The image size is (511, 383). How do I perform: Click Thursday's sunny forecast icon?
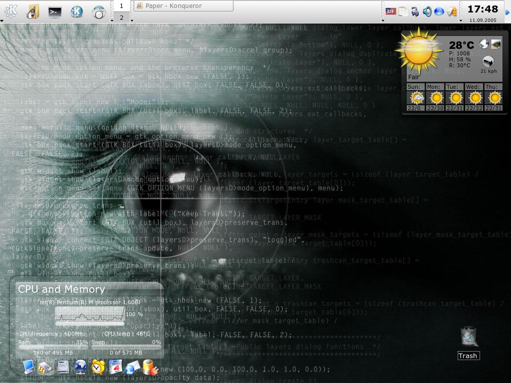point(494,98)
